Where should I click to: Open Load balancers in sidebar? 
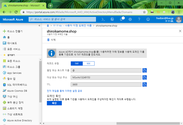13,102
